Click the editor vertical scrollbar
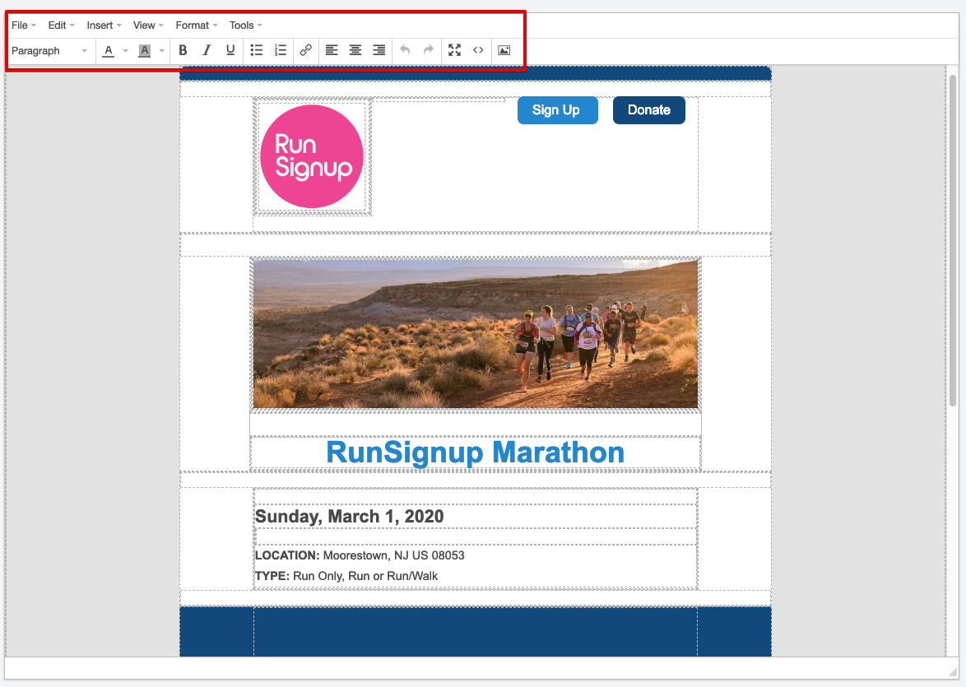This screenshot has width=966, height=687. tap(953, 240)
